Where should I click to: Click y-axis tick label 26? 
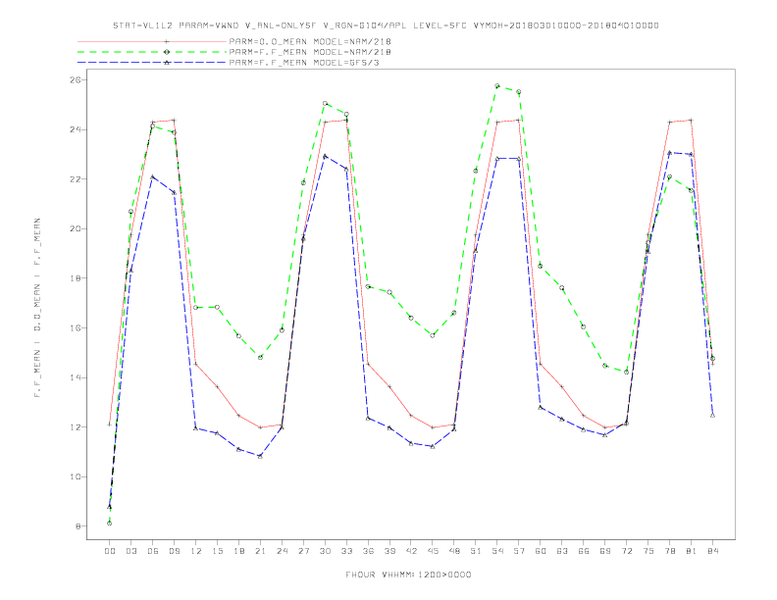pos(78,79)
